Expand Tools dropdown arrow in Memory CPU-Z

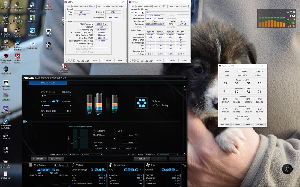click(x=100, y=60)
